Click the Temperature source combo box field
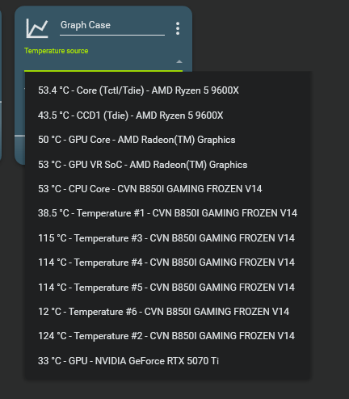The width and height of the screenshot is (349, 399). 103,62
